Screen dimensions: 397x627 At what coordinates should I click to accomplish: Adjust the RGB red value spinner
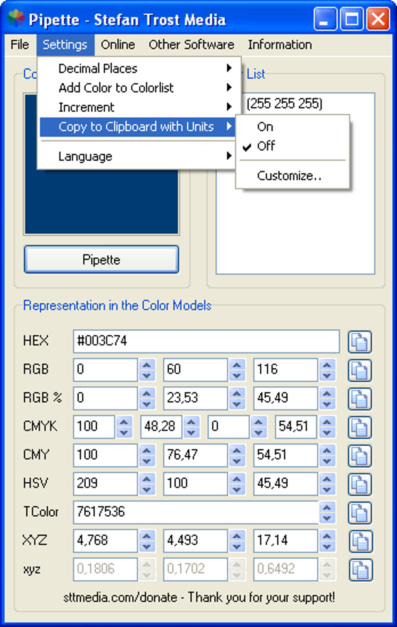[x=147, y=370]
